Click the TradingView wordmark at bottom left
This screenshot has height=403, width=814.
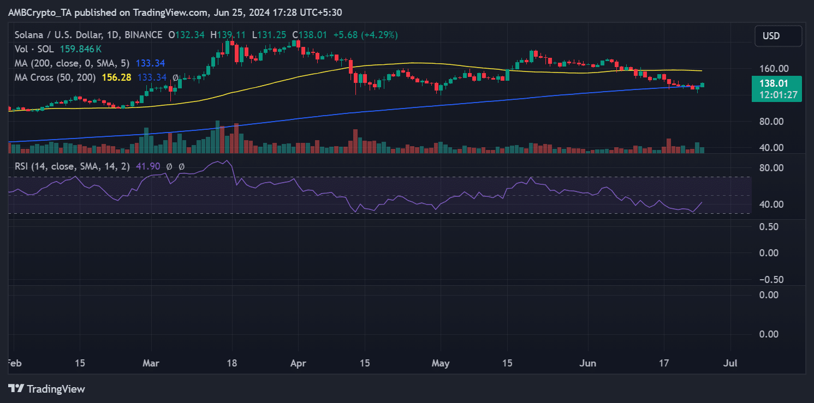click(x=56, y=389)
